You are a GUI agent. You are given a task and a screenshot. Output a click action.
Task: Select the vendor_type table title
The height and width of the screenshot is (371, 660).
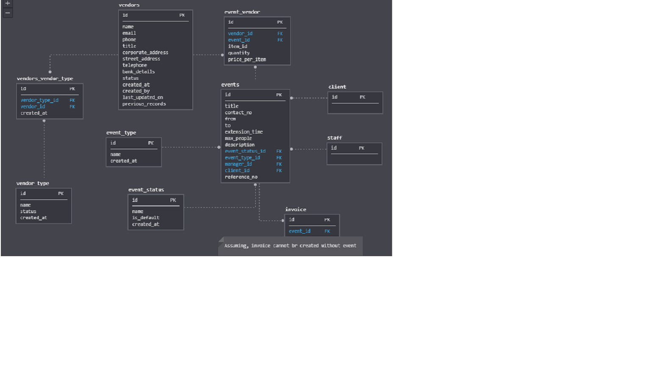(x=33, y=183)
